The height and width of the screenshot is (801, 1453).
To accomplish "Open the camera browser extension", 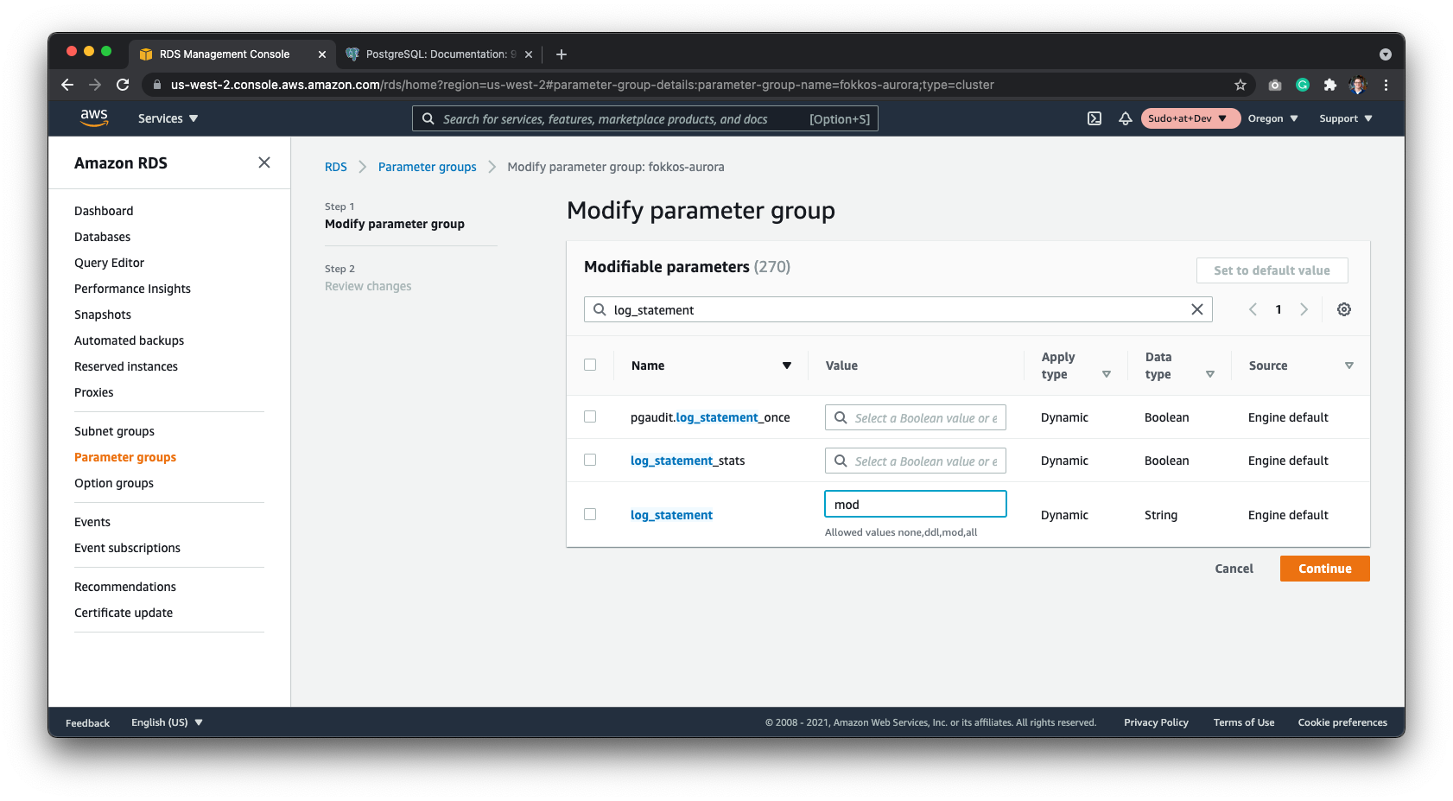I will (x=1275, y=85).
